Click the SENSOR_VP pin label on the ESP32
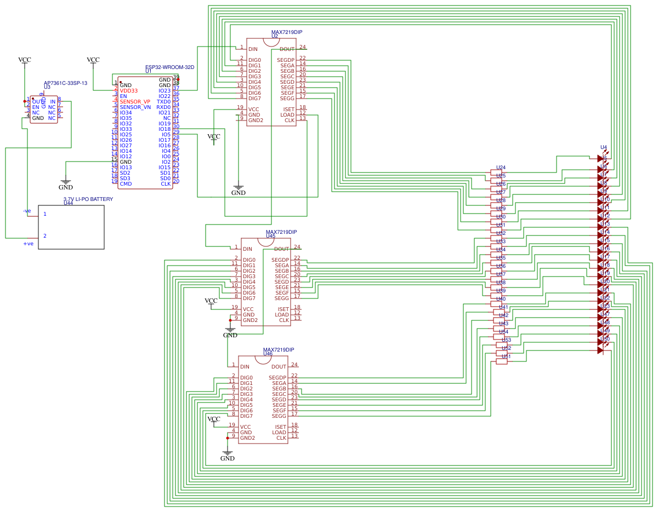Viewport: 658px width, 512px height. coord(135,102)
